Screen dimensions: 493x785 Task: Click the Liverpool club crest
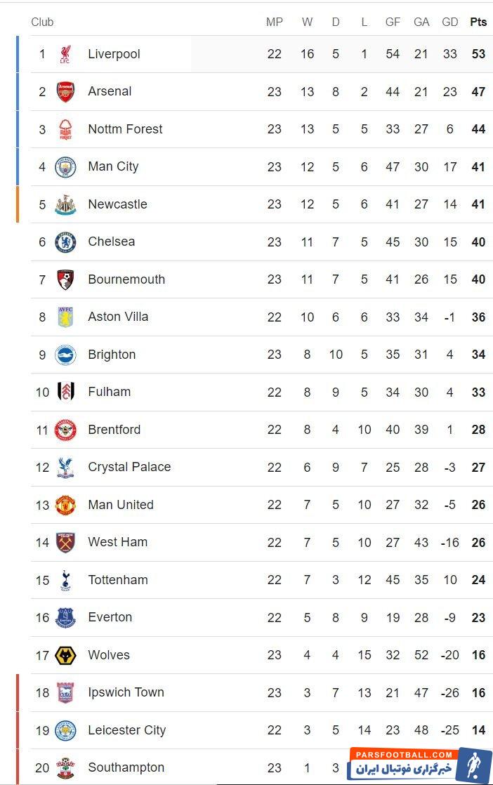(65, 54)
